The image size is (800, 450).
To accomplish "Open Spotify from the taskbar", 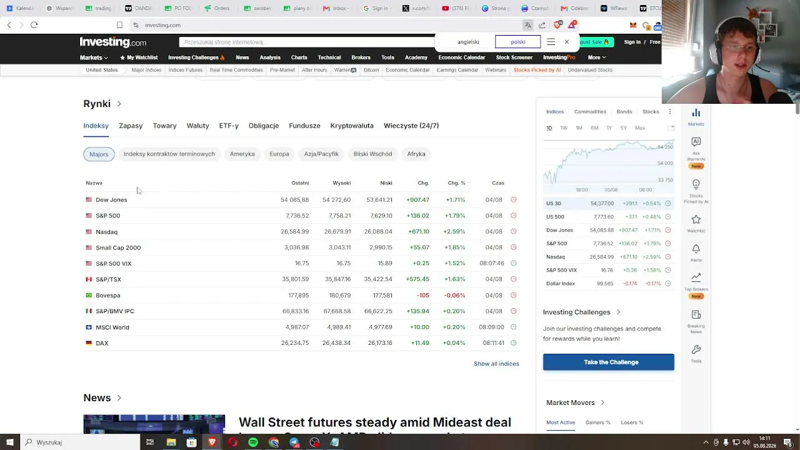I will point(253,442).
